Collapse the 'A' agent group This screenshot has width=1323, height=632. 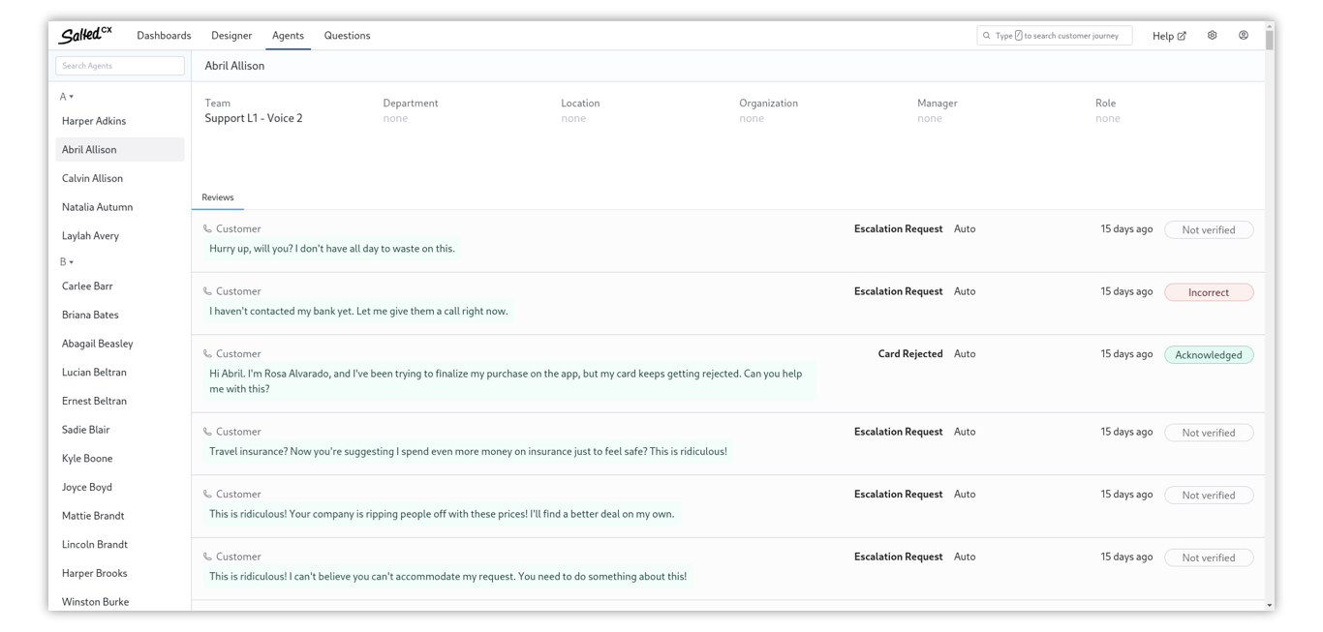click(67, 97)
